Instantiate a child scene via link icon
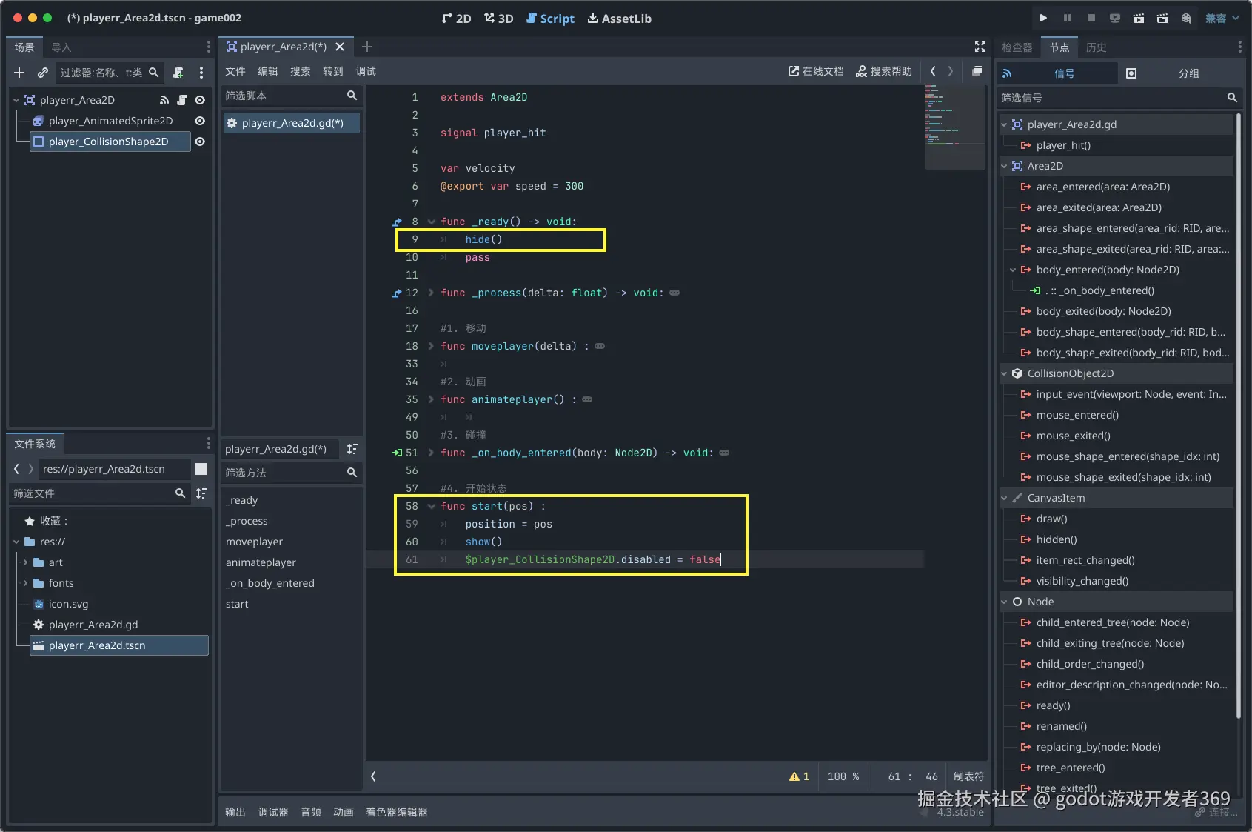This screenshot has width=1252, height=832. (43, 72)
